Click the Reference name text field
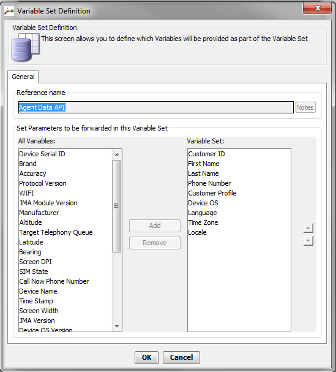This screenshot has height=372, width=336. [x=156, y=107]
